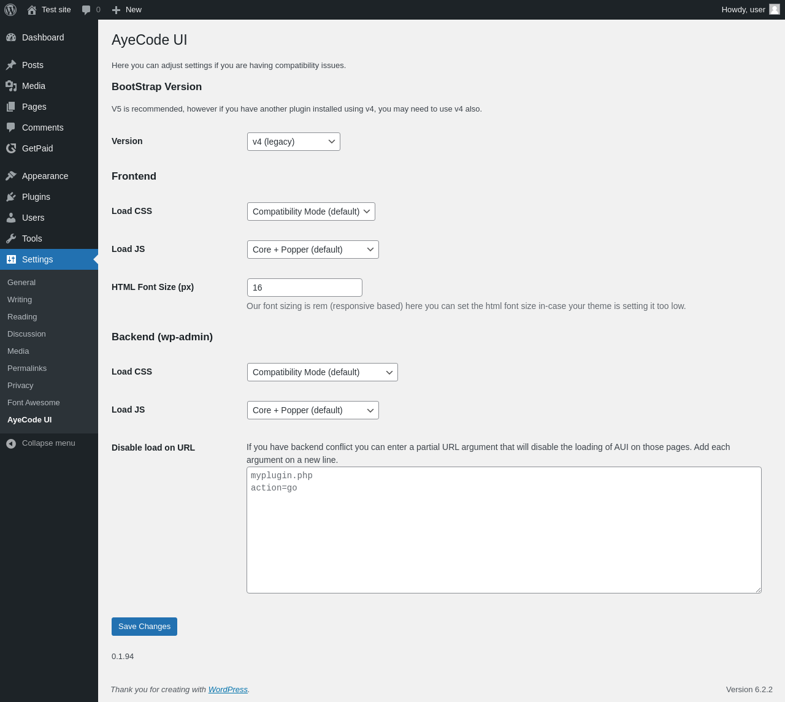Open the Appearance menu label

pos(45,176)
